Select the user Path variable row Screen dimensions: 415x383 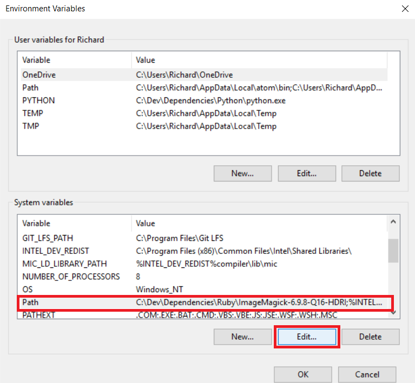tap(204, 88)
